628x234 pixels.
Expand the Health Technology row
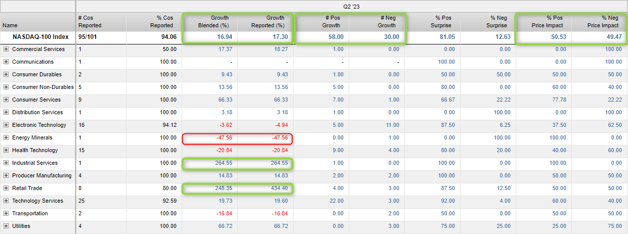pyautogui.click(x=6, y=151)
